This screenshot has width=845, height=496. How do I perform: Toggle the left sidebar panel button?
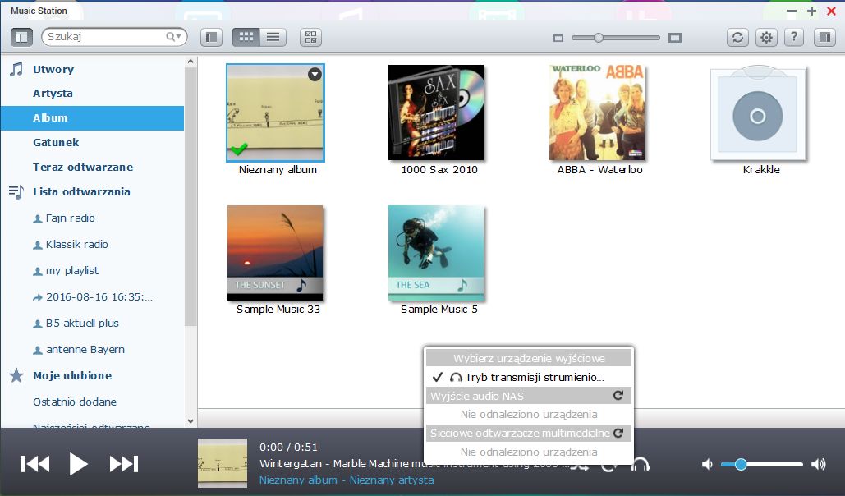click(21, 37)
